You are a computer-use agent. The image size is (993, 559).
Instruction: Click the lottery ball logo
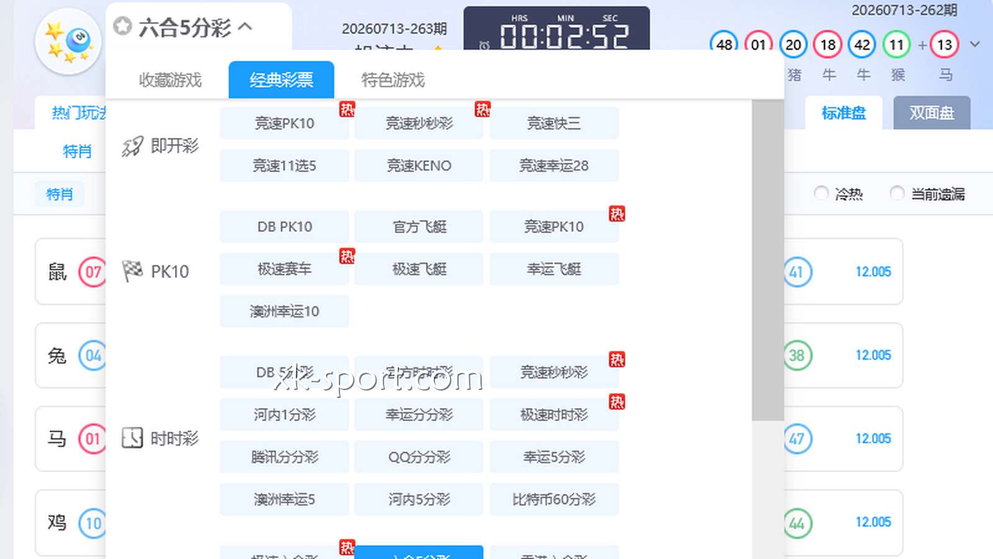(x=68, y=42)
